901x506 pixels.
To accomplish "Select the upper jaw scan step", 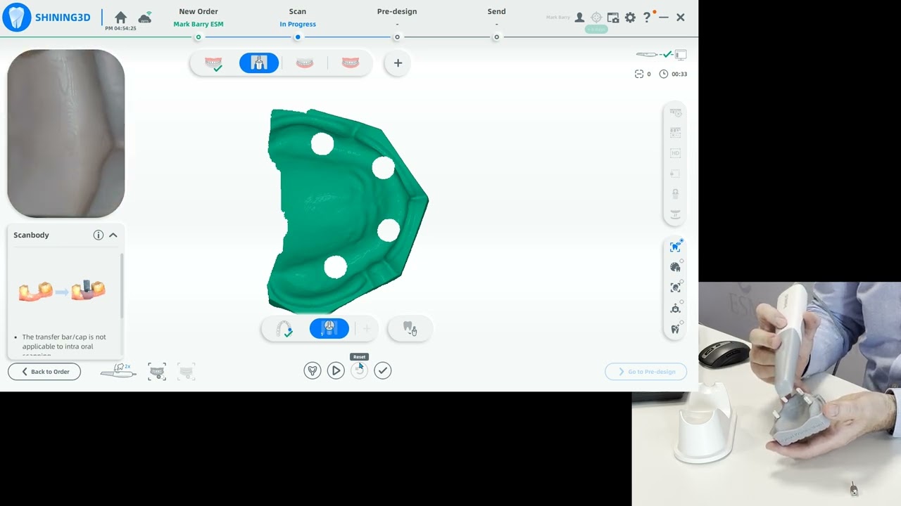I will [x=213, y=63].
